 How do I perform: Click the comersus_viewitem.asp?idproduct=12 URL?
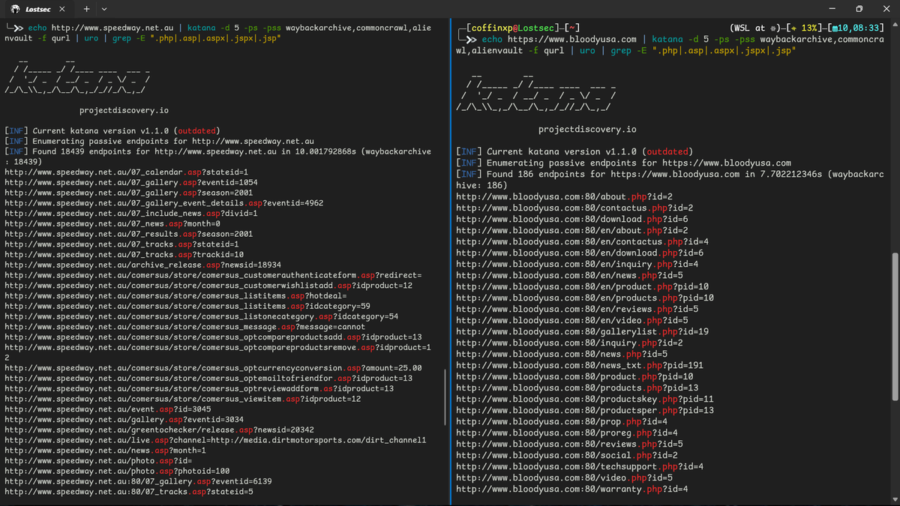pyautogui.click(x=183, y=399)
